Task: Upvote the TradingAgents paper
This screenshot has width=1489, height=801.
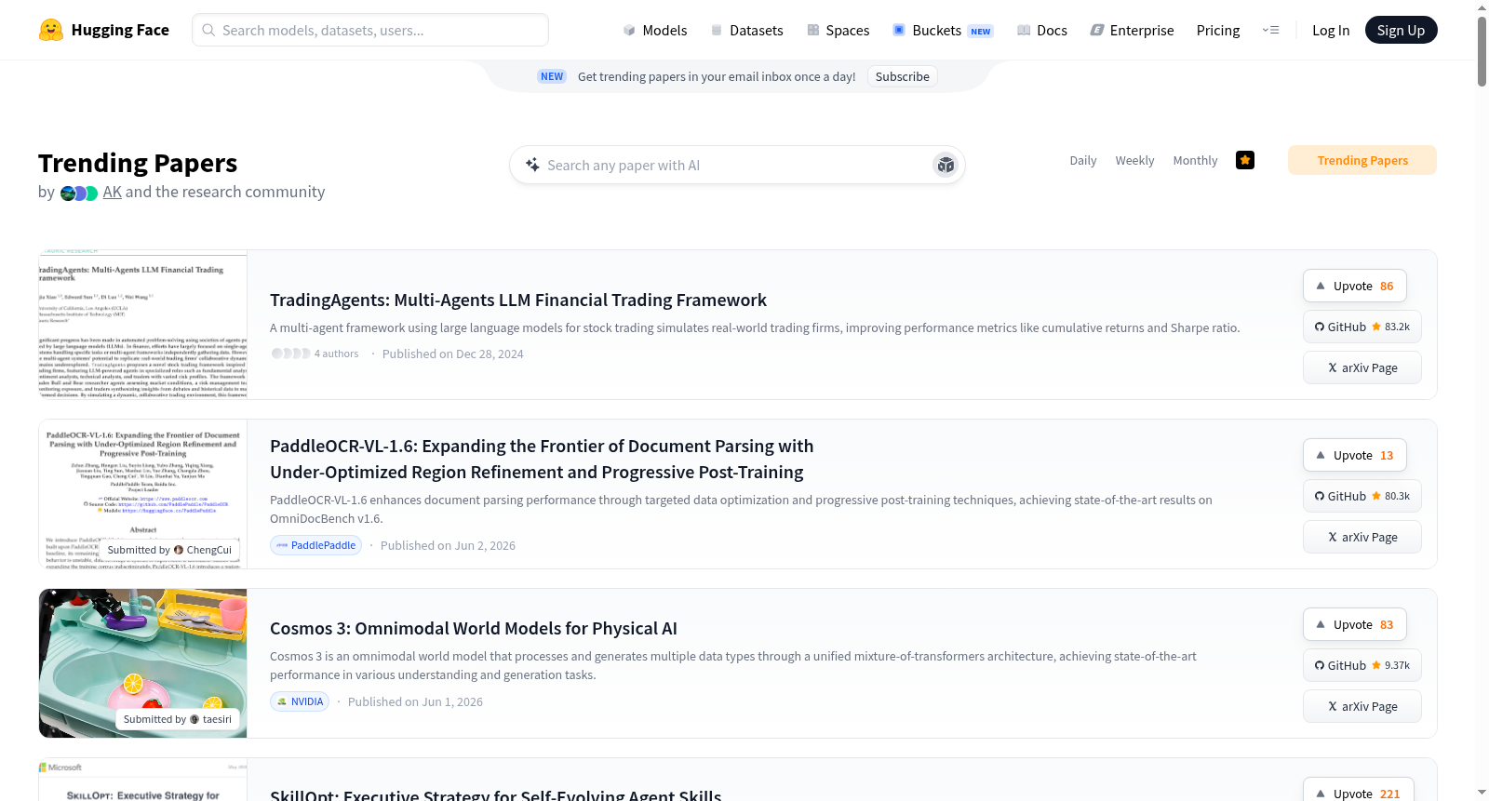Action: pyautogui.click(x=1355, y=286)
